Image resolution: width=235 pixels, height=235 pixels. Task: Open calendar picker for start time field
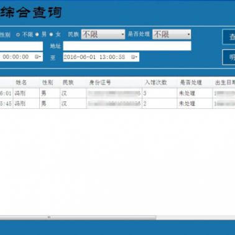(x=38, y=57)
